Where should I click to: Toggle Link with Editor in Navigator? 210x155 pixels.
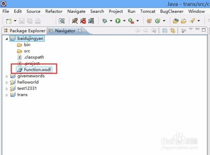(x=173, y=30)
